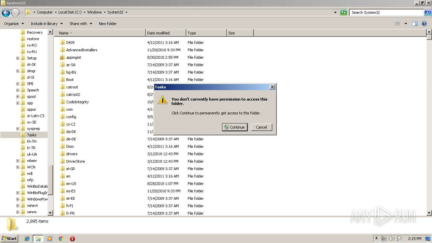The width and height of the screenshot is (432, 243).
Task: Open the address bar history dropdown
Action: (335, 12)
